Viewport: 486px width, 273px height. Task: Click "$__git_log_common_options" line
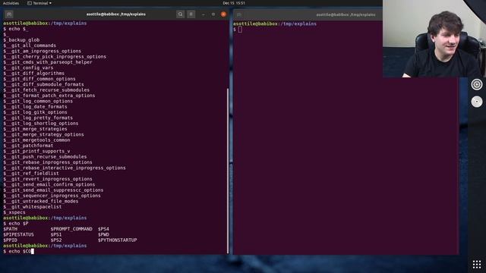tap(38, 101)
